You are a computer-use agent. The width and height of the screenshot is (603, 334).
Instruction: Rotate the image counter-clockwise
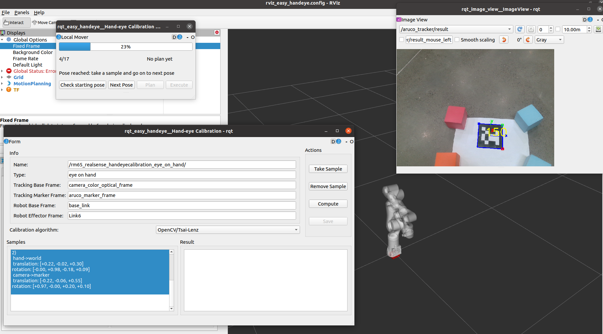504,40
